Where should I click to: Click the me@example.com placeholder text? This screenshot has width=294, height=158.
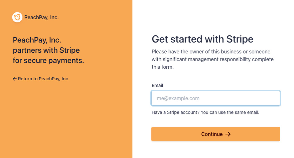(178, 98)
